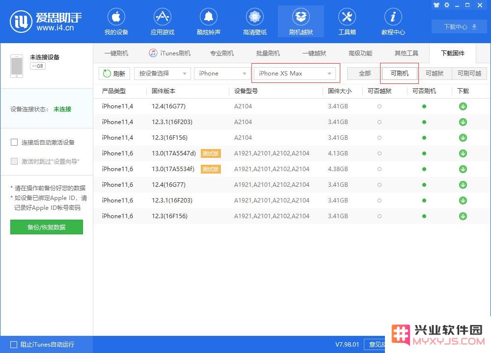Open the 下载中心 download center
This screenshot has width=491, height=353.
pos(460,26)
